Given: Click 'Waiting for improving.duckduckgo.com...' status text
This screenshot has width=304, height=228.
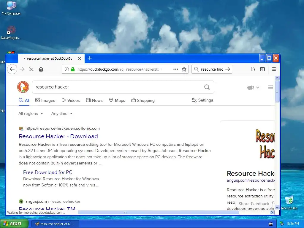Looking at the screenshot, I should click(x=36, y=213).
